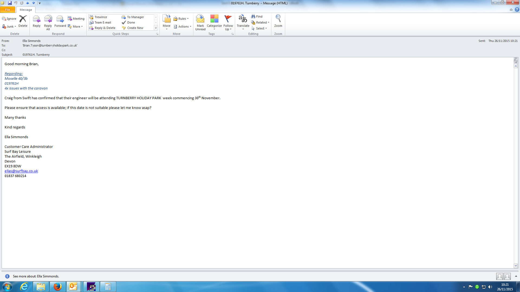Open the File tab
Viewport: 520px width, 292px height.
(8, 10)
